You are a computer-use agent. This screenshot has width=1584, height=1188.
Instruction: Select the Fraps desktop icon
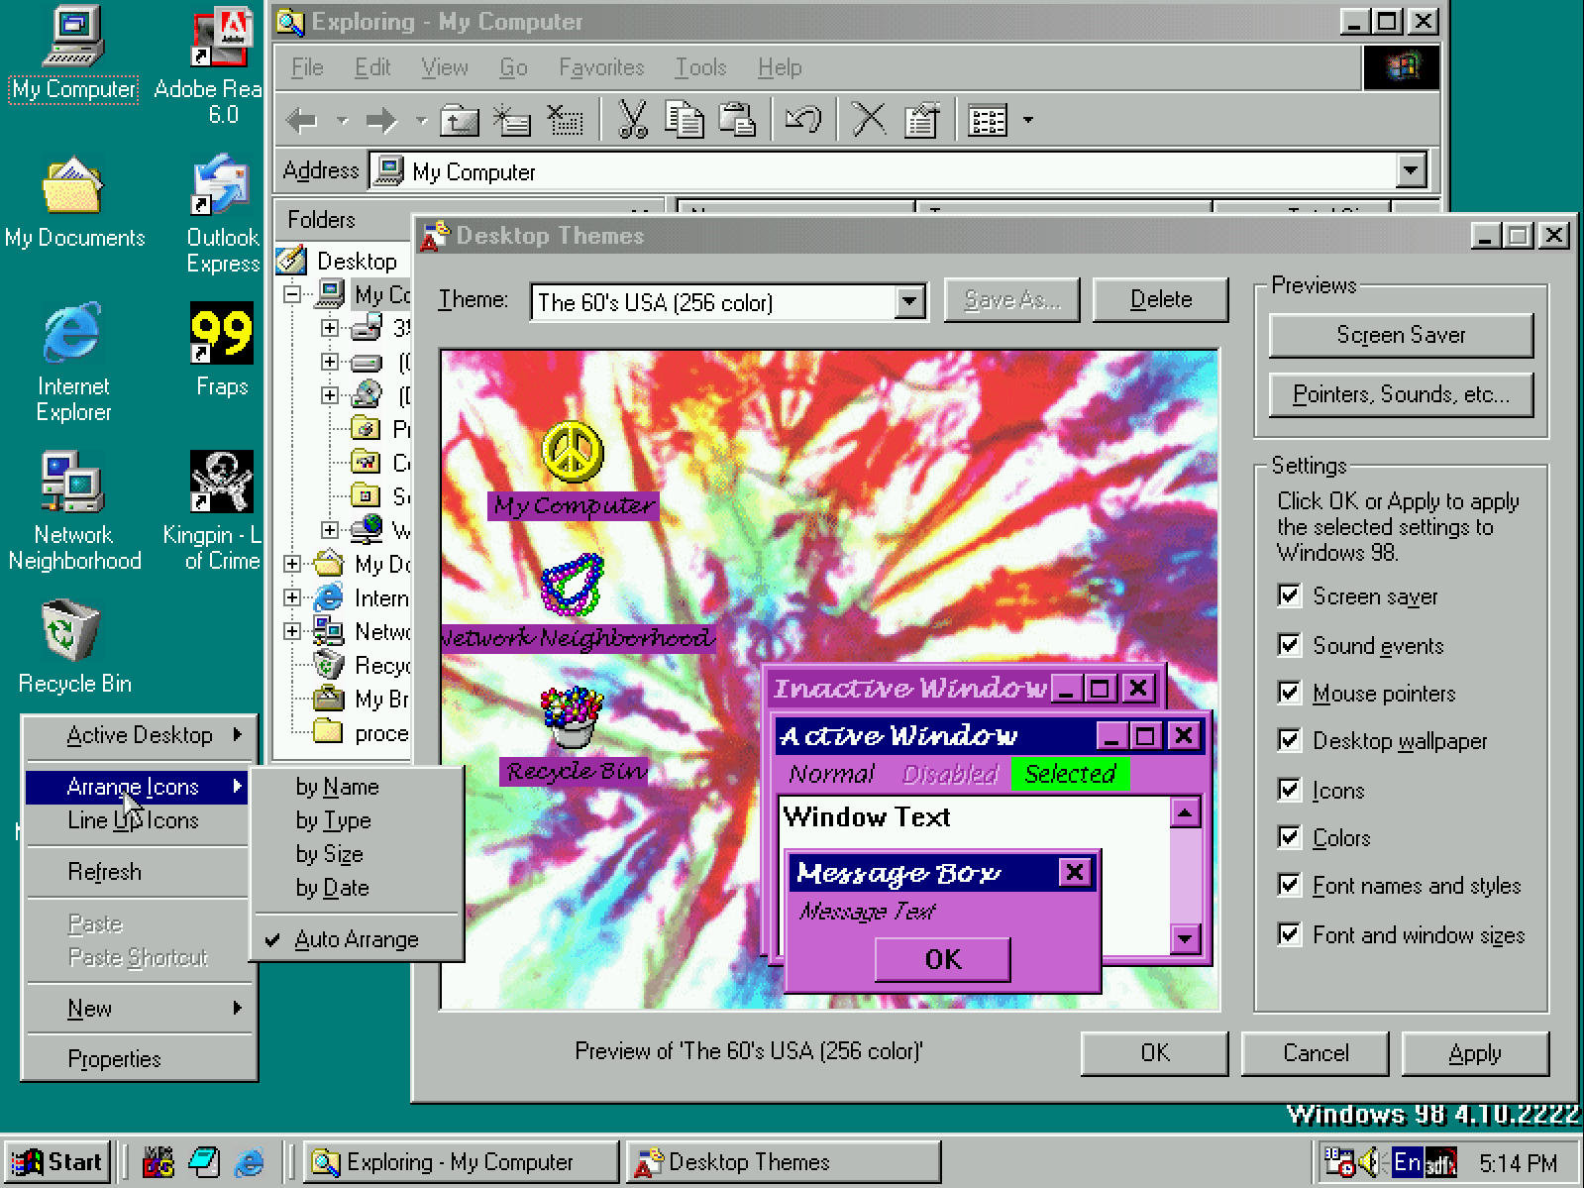pos(222,350)
